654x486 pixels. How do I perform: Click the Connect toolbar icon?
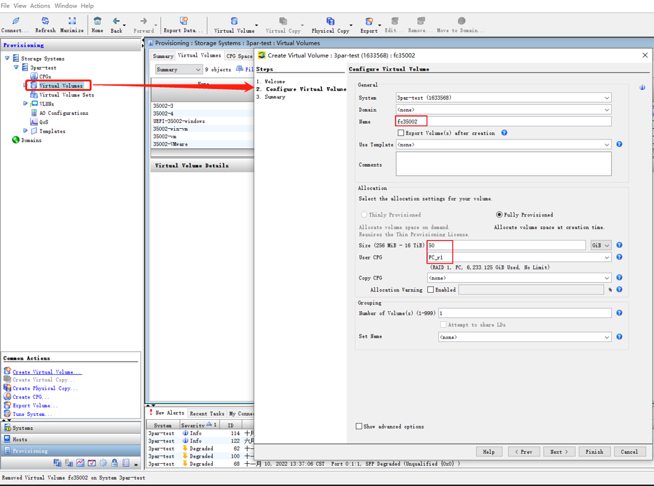pyautogui.click(x=15, y=21)
